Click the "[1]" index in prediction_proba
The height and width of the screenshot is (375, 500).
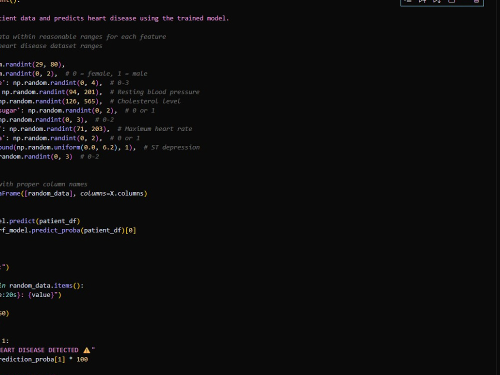pyautogui.click(x=59, y=359)
